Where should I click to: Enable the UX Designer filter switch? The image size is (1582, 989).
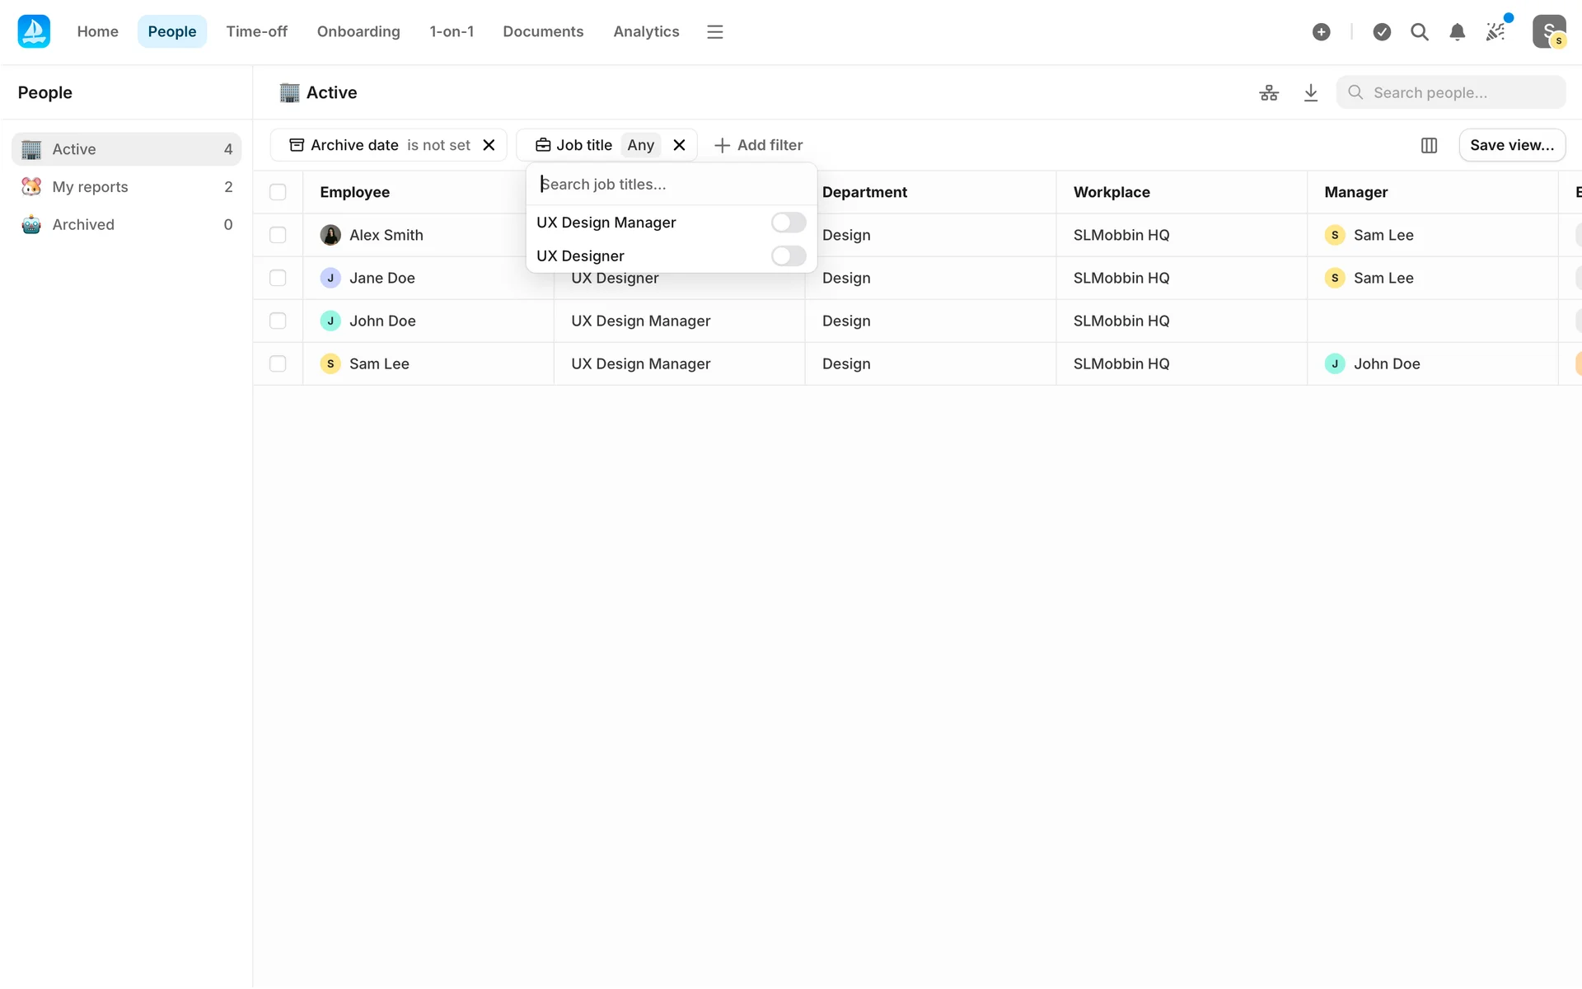[x=788, y=256]
